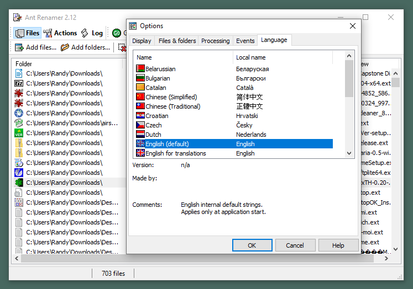Click file list vertical scroll up arrow
This screenshot has width=413, height=289.
pos(396,73)
